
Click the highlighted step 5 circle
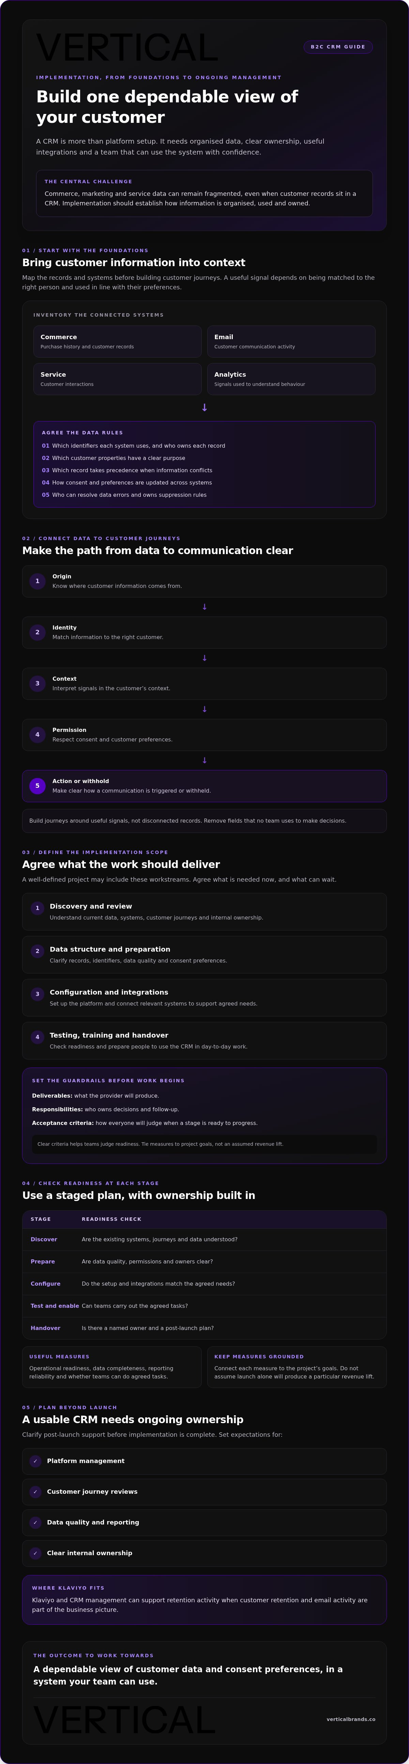point(37,786)
